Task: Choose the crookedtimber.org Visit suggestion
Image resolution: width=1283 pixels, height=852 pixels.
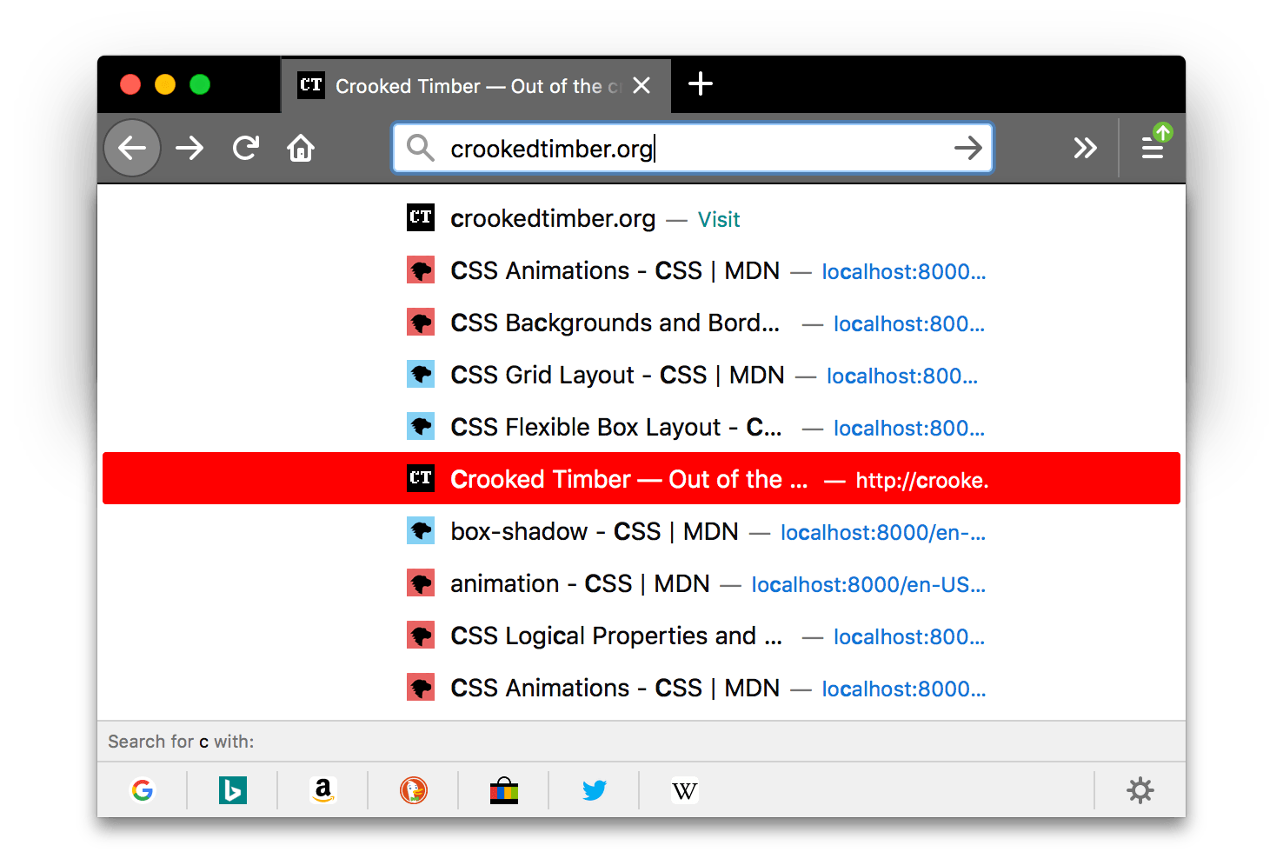Action: coord(641,218)
